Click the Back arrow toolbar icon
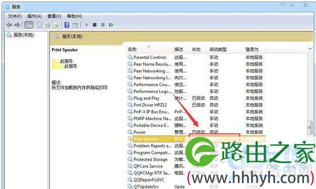Image resolution: width=316 pixels, height=189 pixels. click(9, 25)
